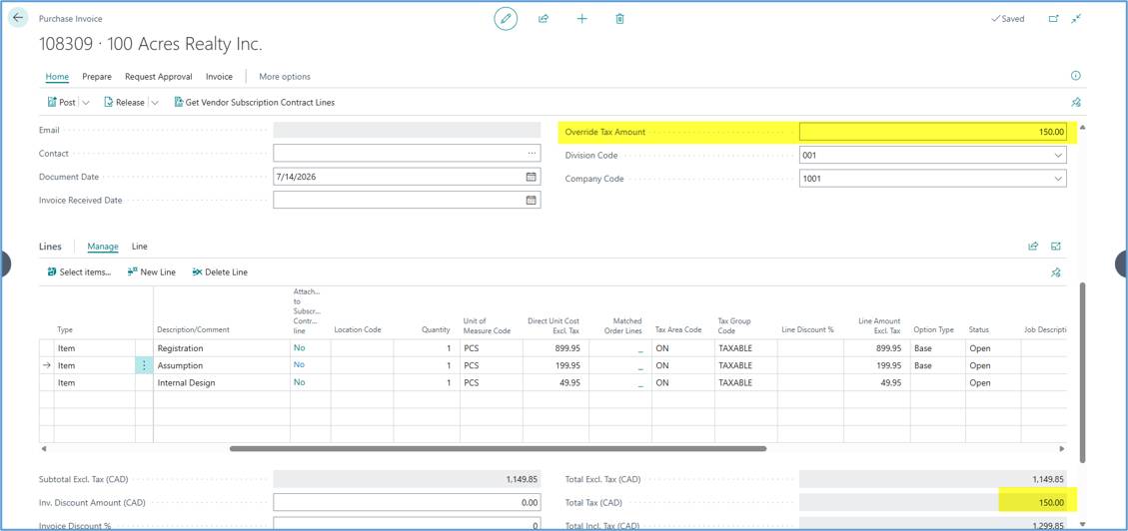Click New Line button
1128x531 pixels.
(152, 272)
